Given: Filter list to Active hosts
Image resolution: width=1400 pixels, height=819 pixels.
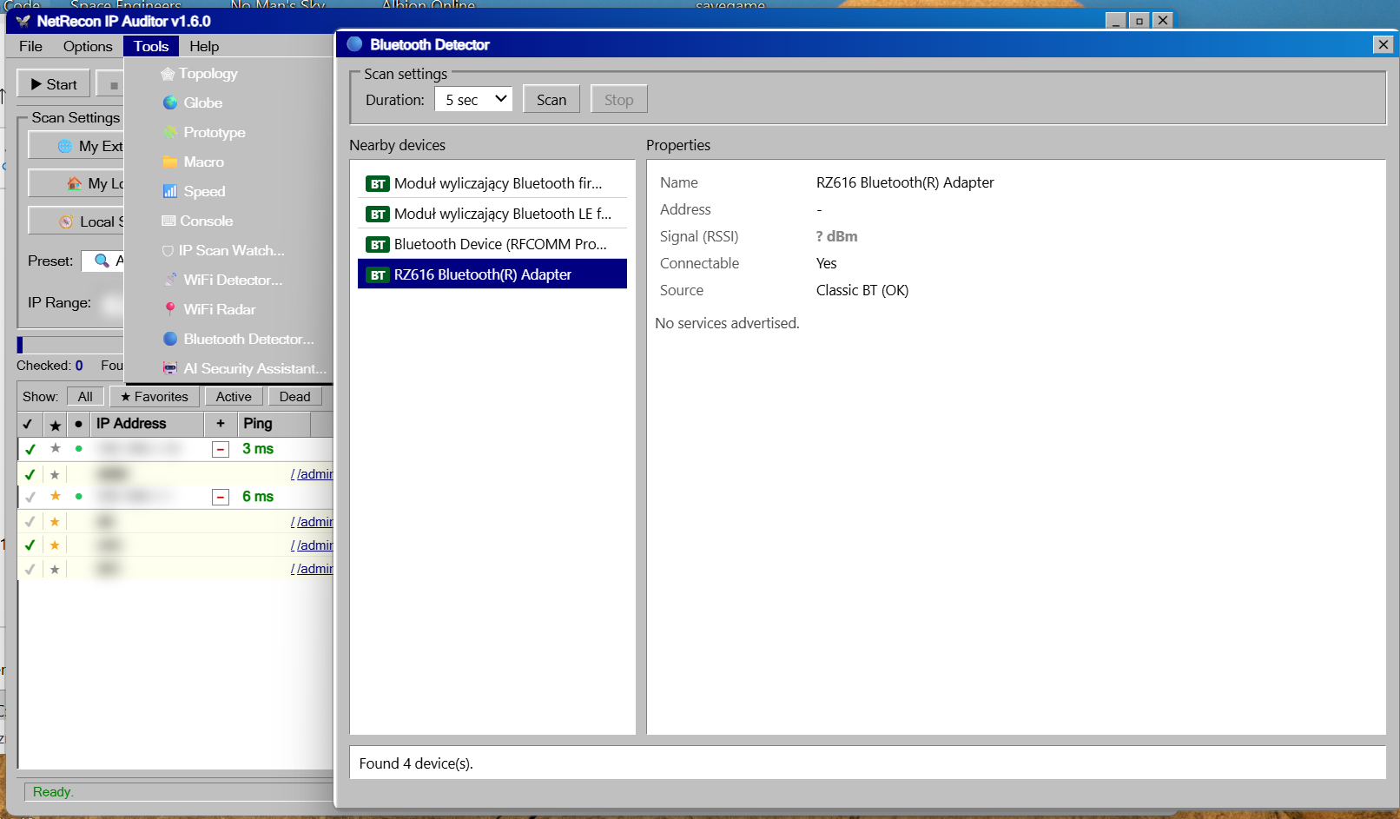Looking at the screenshot, I should (x=234, y=396).
